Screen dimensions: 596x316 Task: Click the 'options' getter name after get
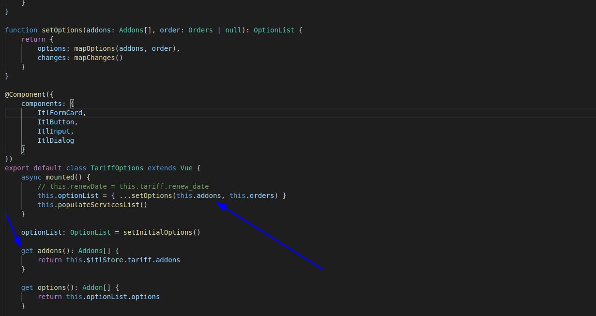tap(52, 287)
